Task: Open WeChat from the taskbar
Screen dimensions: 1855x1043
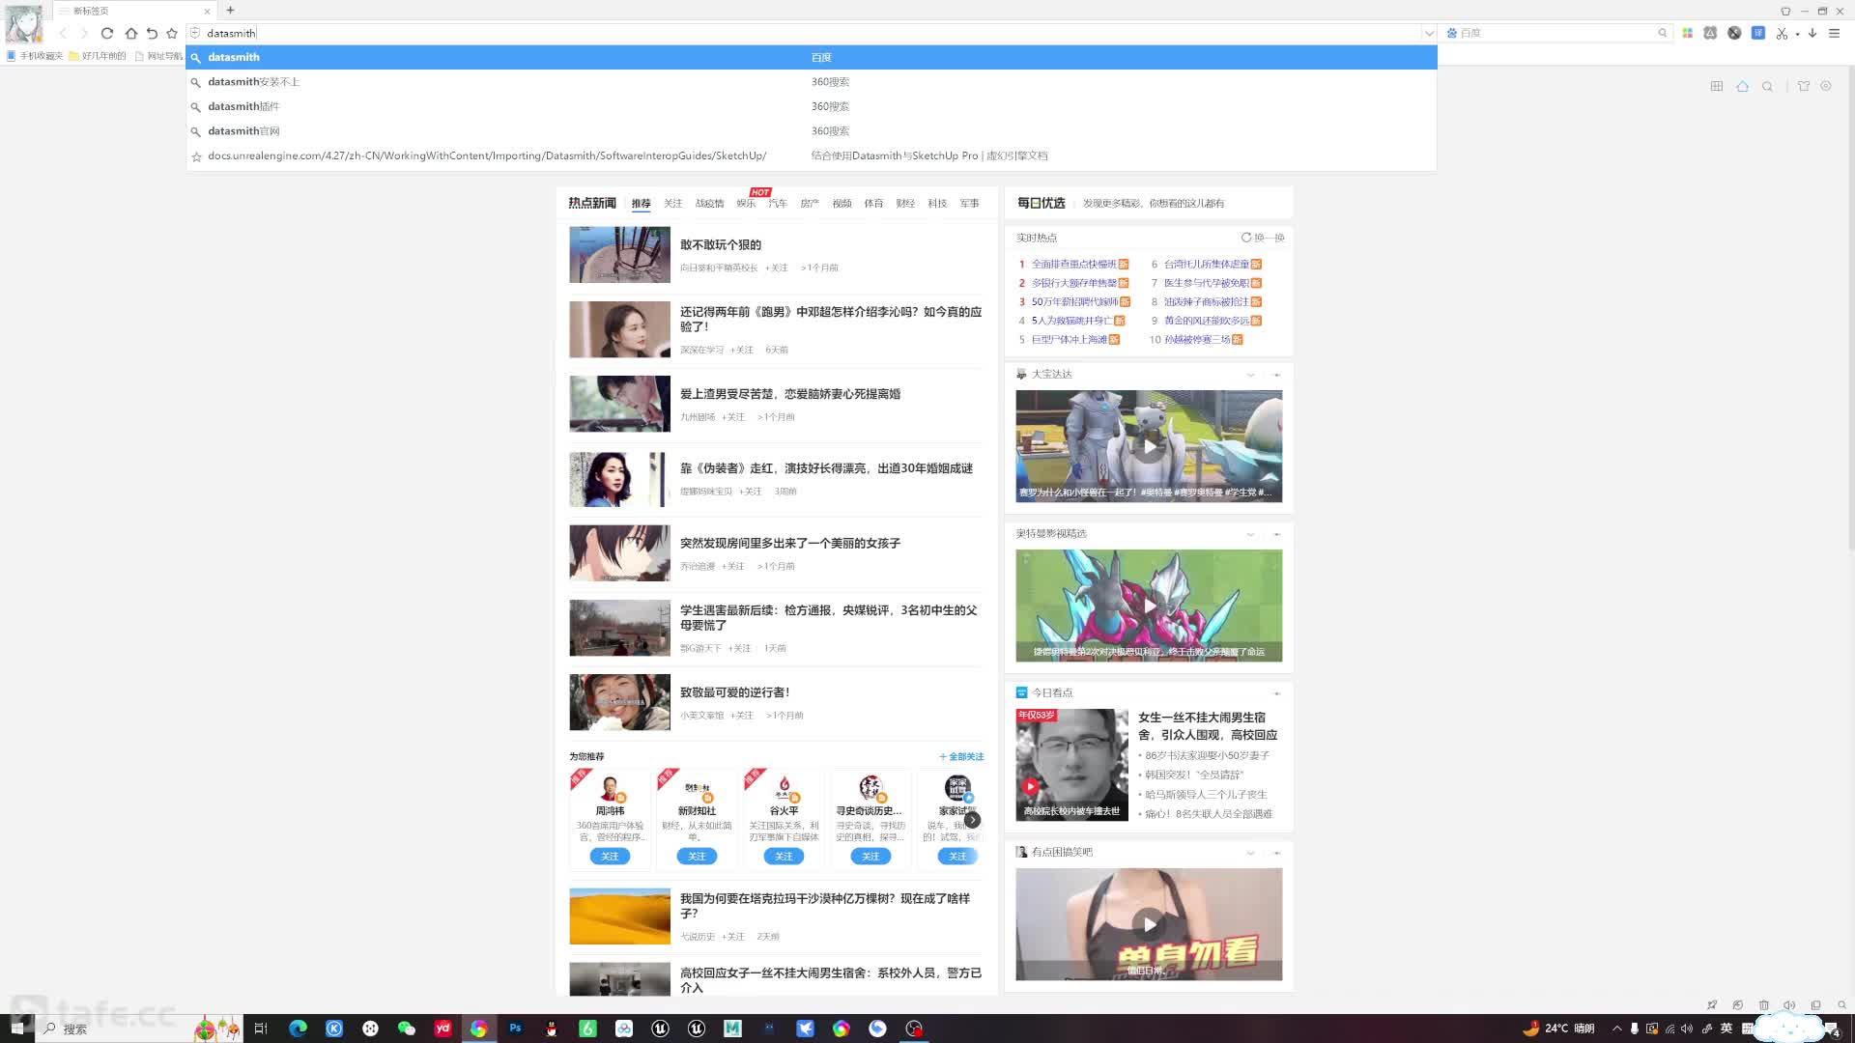Action: coord(407,1029)
